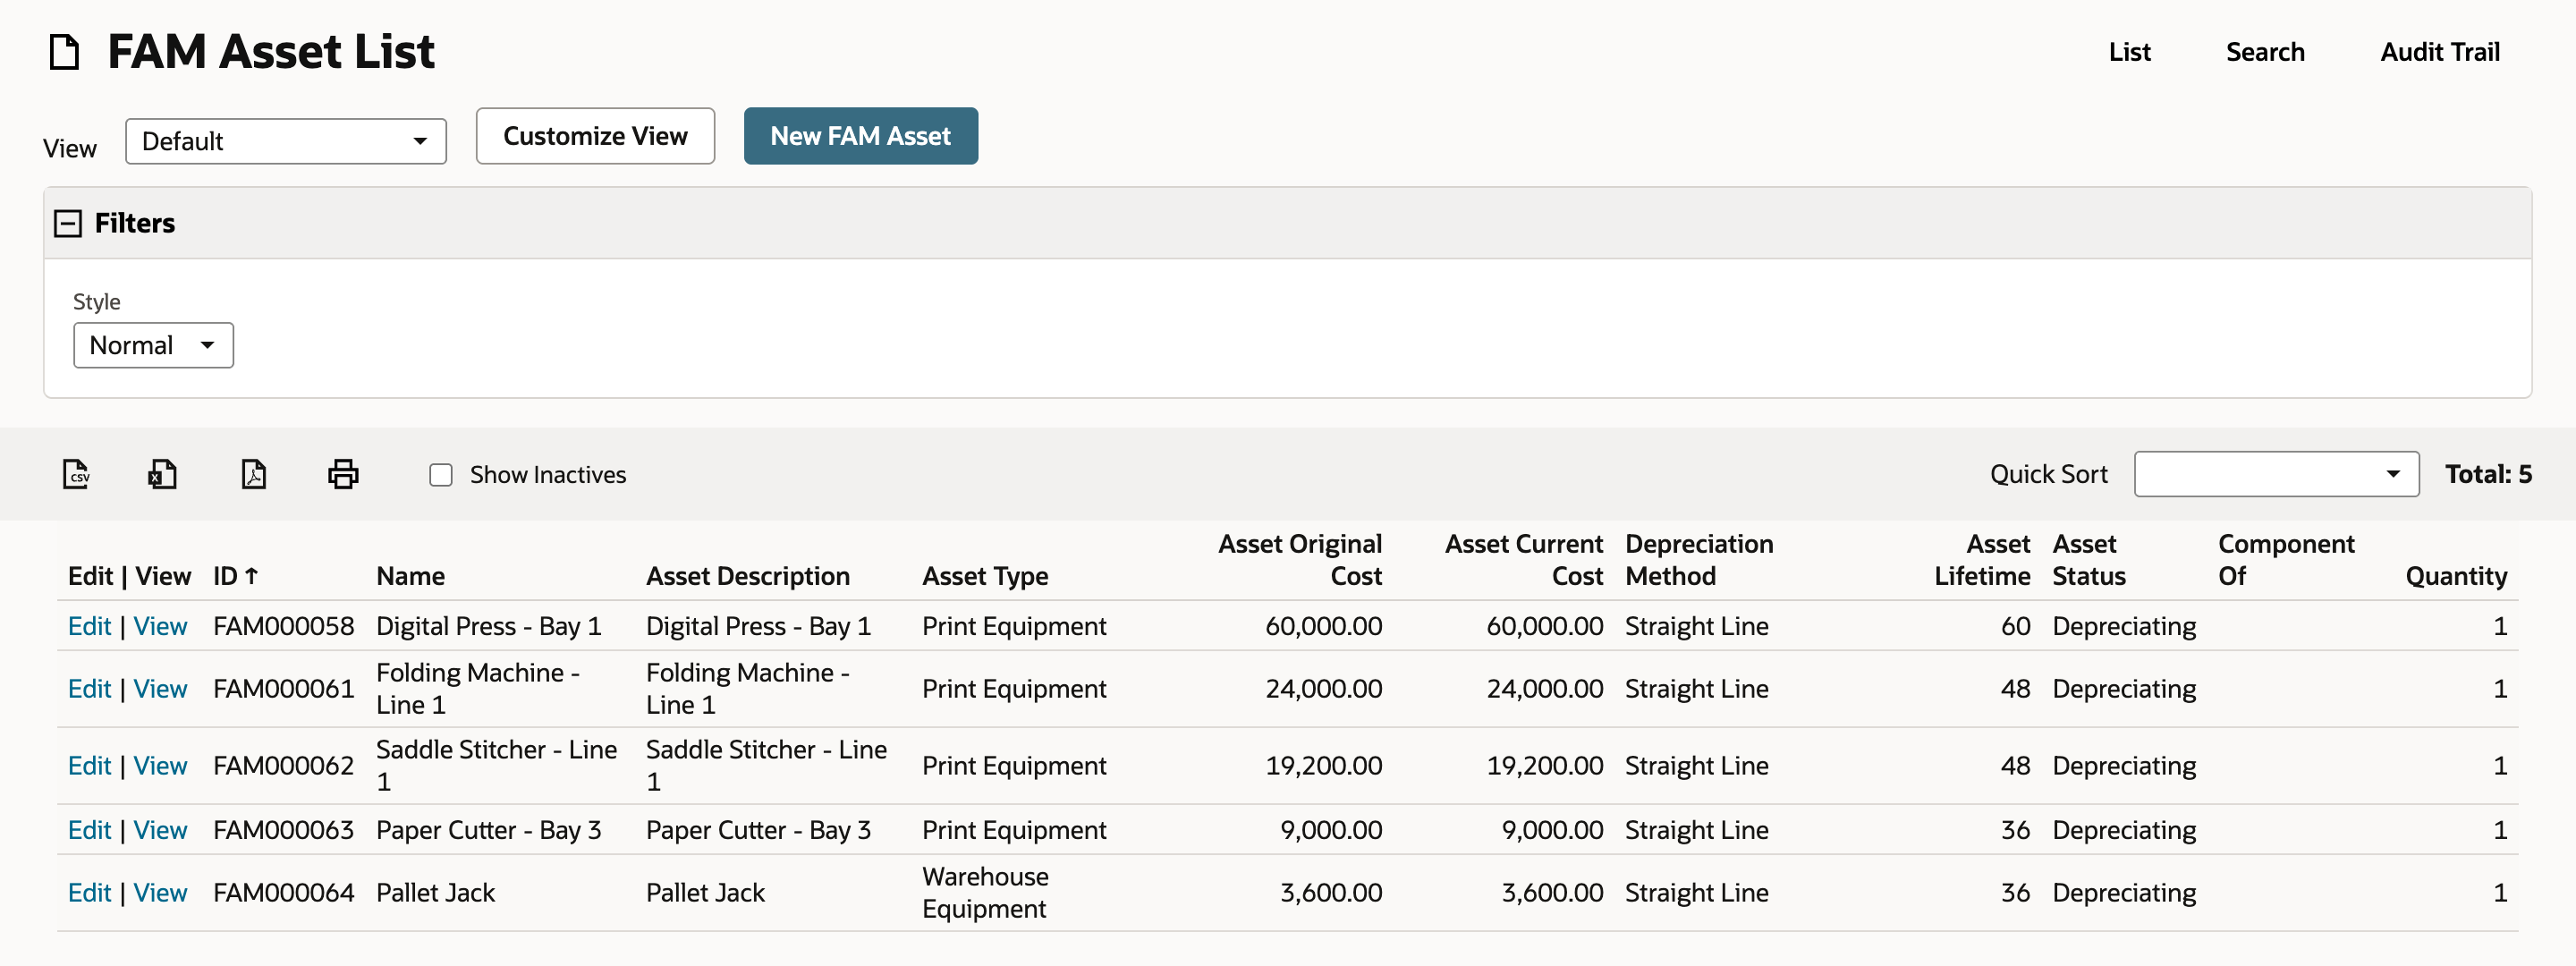Open the Quick Sort dropdown
This screenshot has height=966, width=2576.
2276,474
